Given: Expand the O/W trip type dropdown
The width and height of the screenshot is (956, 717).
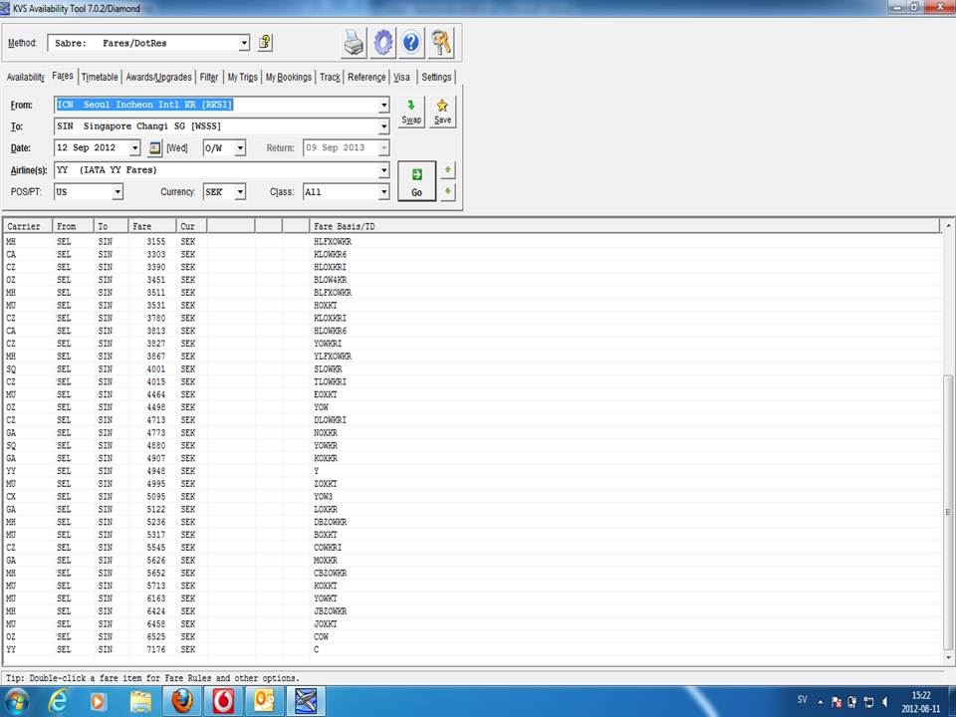Looking at the screenshot, I should [x=240, y=148].
